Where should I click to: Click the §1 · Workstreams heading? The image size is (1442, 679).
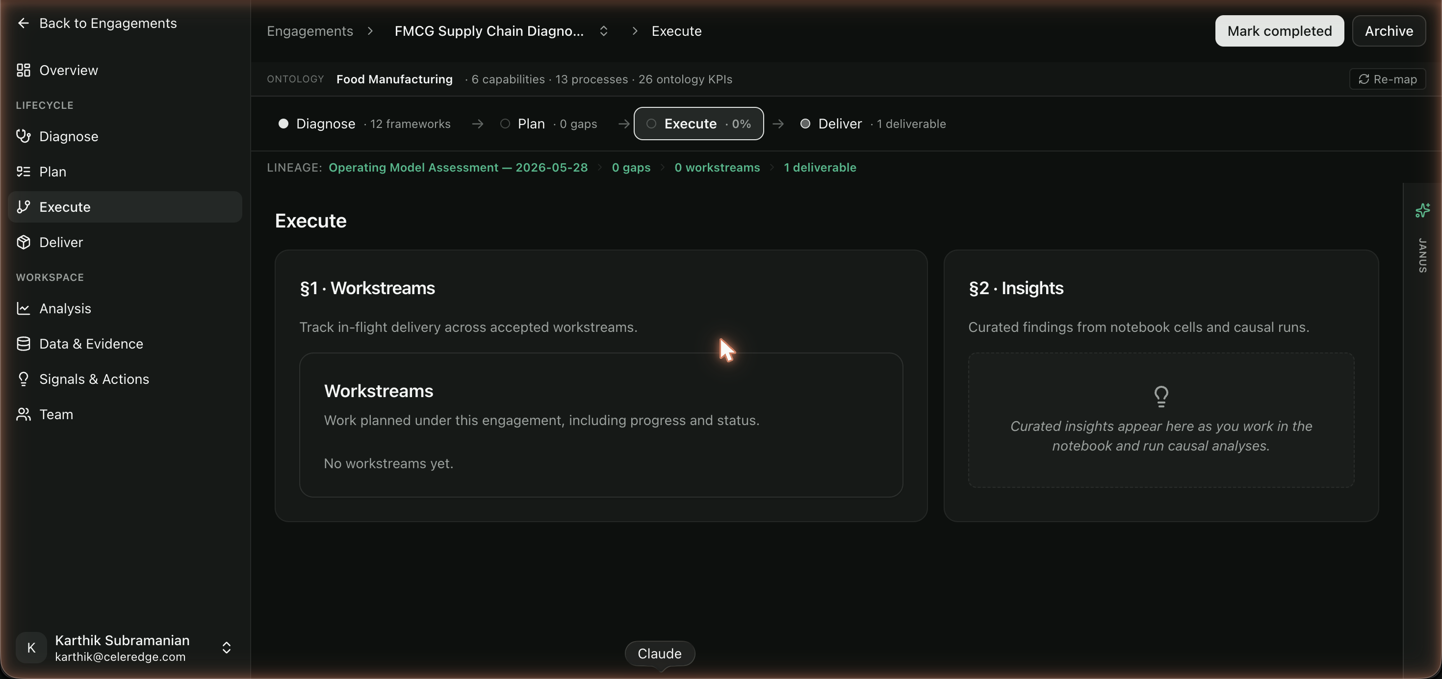coord(367,288)
